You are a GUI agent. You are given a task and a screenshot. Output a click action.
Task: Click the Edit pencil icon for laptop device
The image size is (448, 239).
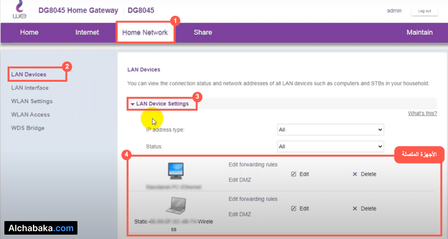(294, 208)
